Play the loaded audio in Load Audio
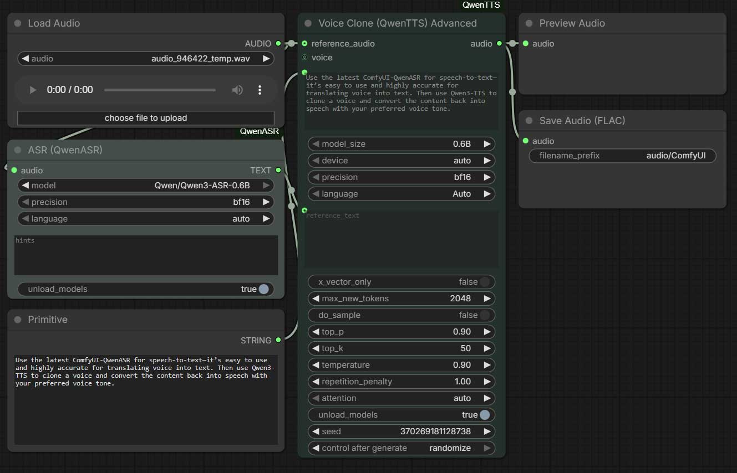Image resolution: width=737 pixels, height=473 pixels. click(33, 90)
